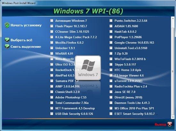Check AIDA64 1.85.1600 checkbox
The width and height of the screenshot is (176, 131).
point(111,26)
